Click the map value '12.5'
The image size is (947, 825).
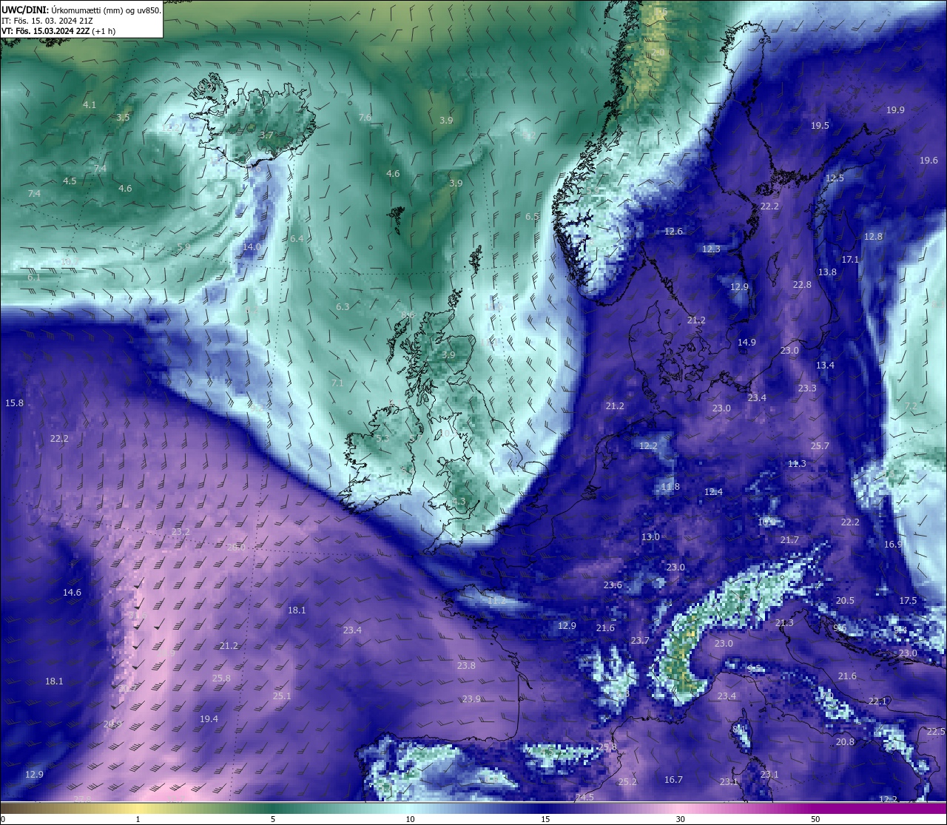coord(835,178)
